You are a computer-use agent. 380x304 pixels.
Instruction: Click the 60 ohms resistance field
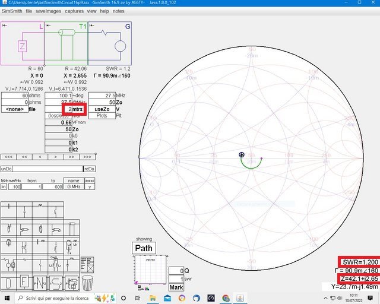tap(15, 96)
